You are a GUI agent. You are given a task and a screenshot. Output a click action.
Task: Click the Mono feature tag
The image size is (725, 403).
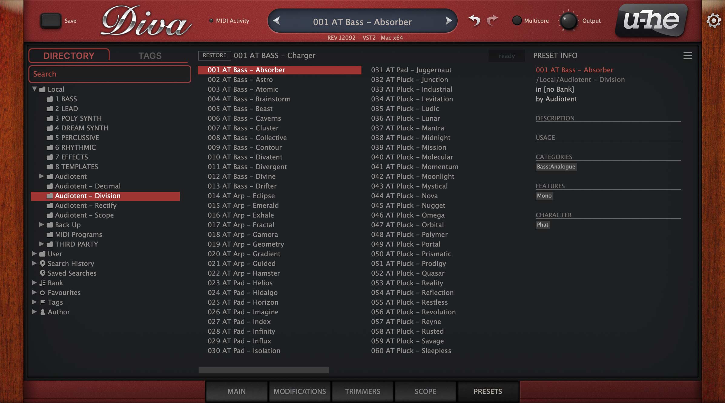(x=544, y=196)
